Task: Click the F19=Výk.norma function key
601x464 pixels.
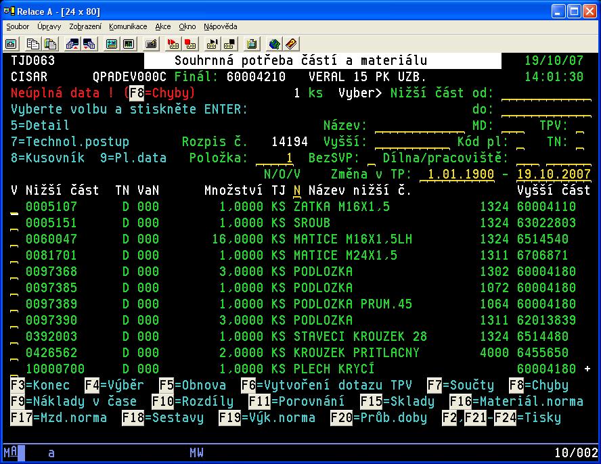Action: [x=267, y=417]
